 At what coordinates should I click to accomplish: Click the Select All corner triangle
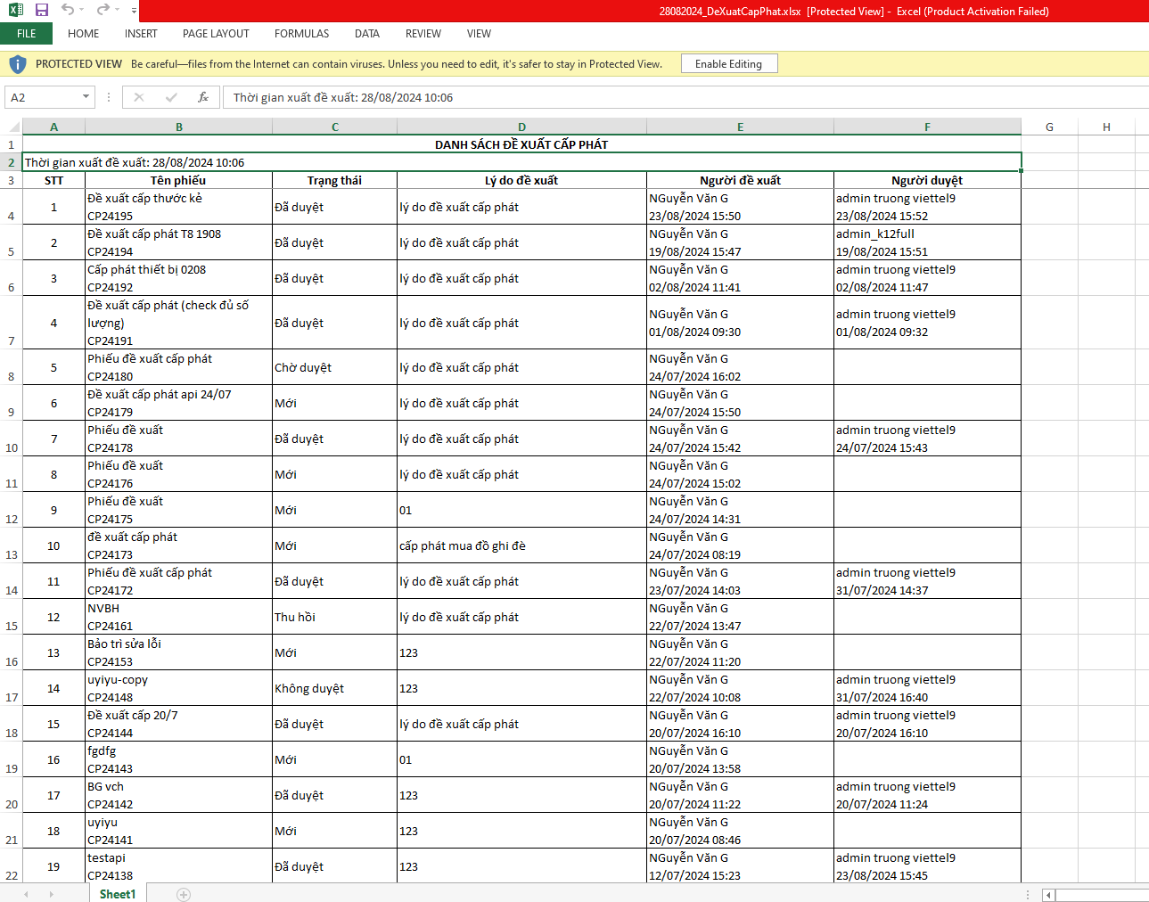[x=13, y=127]
